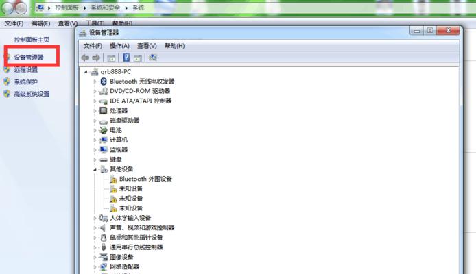476x274 pixels.
Task: Select the 电池 label
Action: (x=116, y=130)
